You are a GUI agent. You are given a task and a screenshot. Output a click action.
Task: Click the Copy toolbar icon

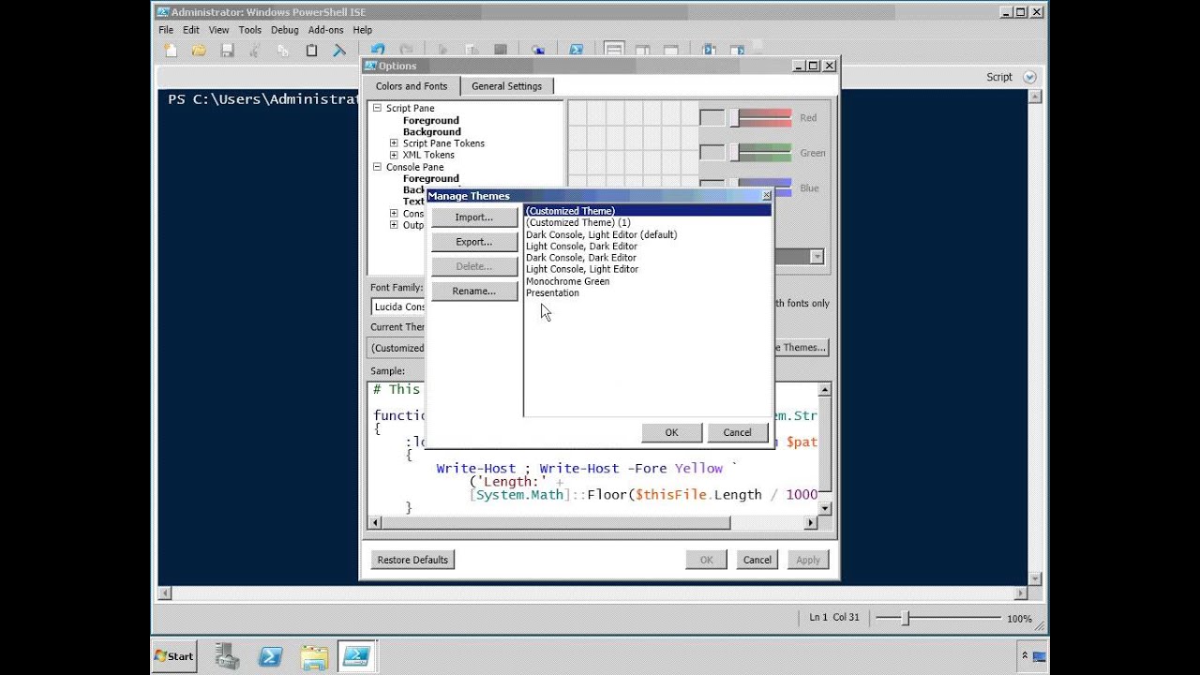283,51
